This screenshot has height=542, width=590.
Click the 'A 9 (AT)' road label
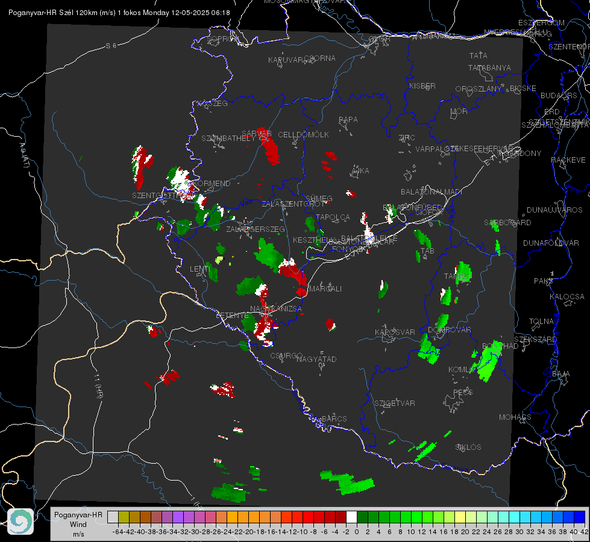[24, 155]
